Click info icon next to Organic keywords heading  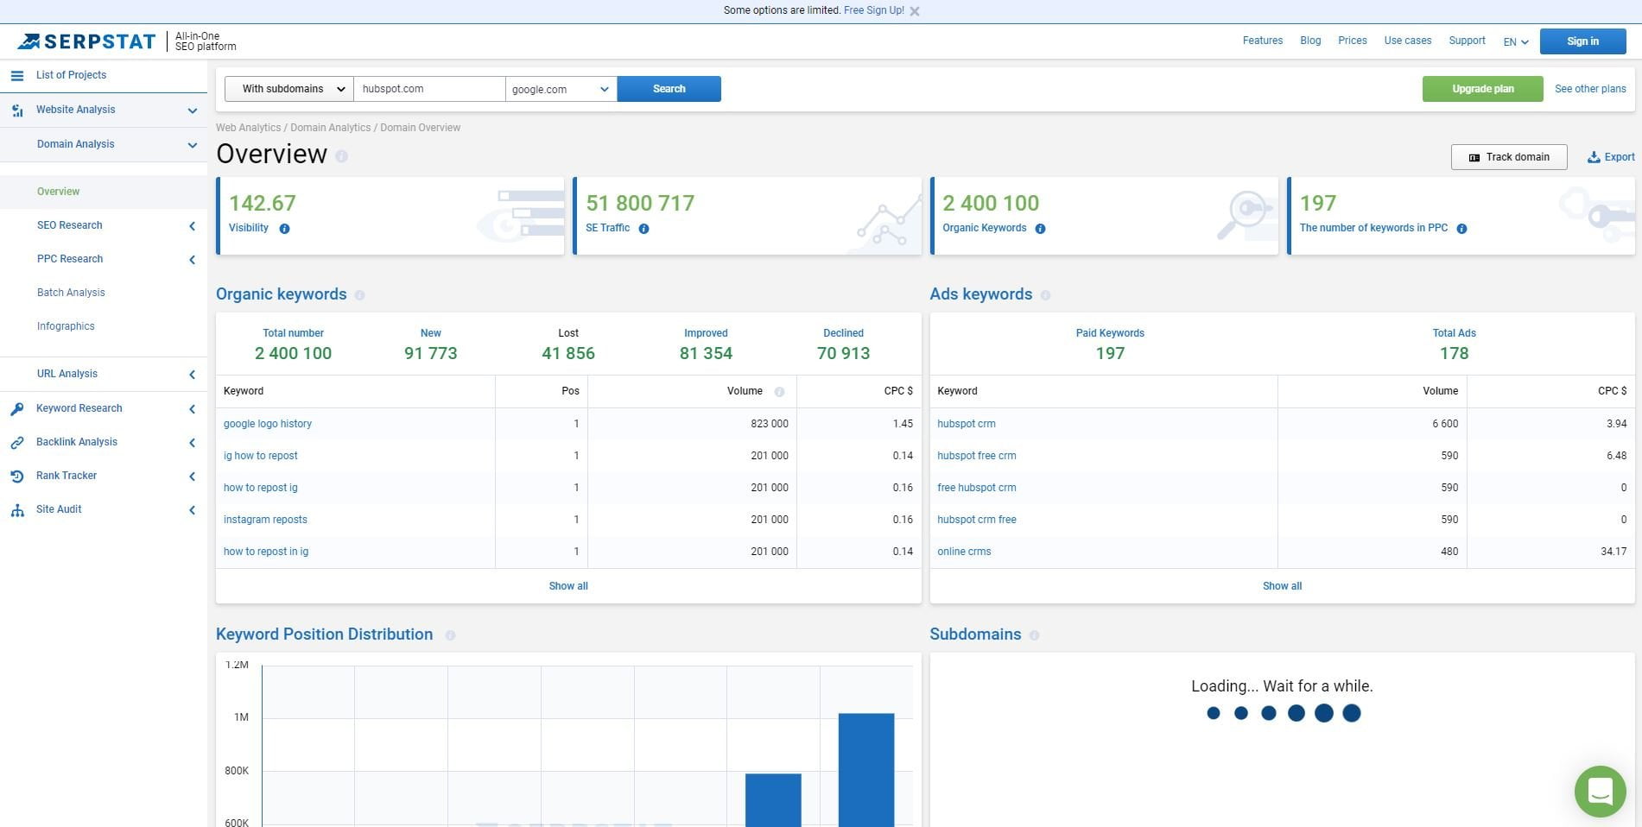coord(359,295)
